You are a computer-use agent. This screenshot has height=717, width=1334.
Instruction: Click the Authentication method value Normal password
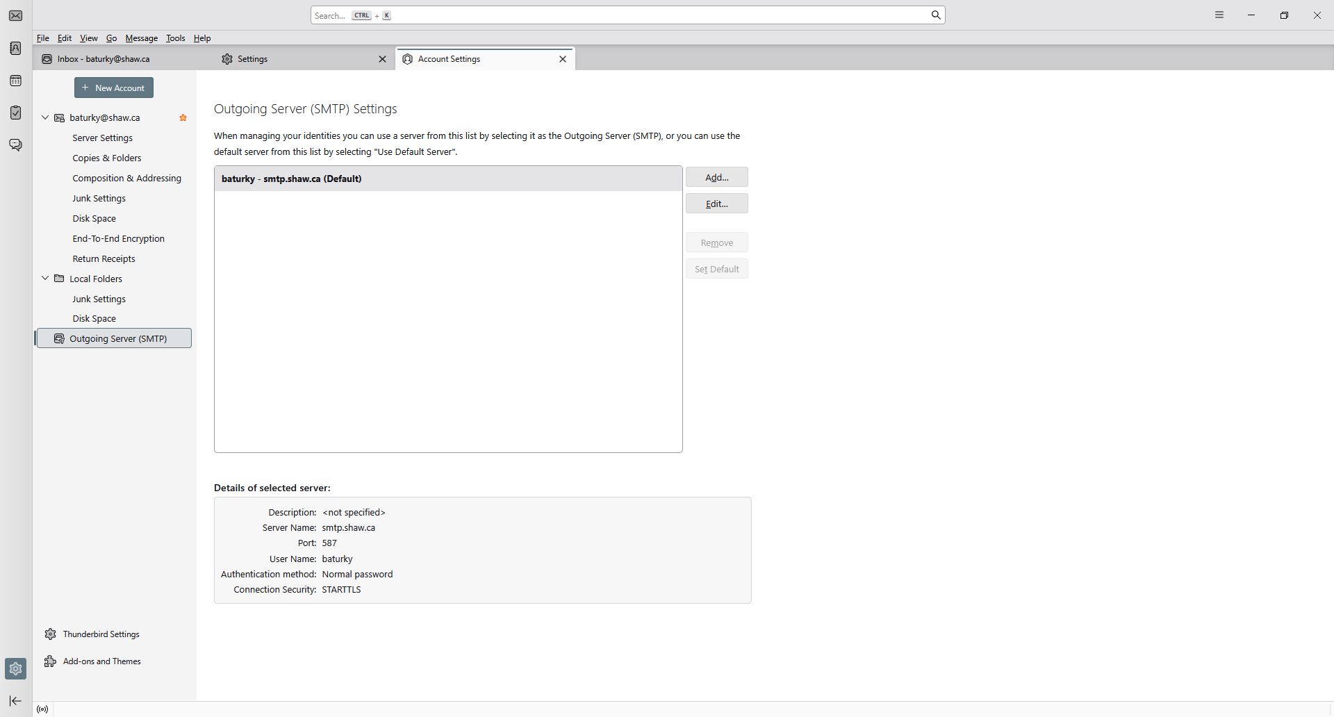point(357,575)
